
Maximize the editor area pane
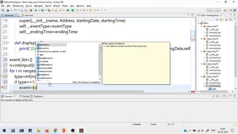(193, 15)
